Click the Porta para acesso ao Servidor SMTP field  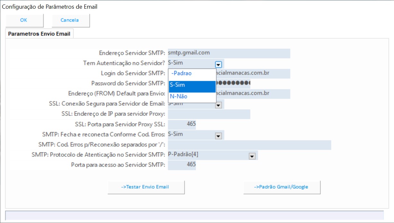182,165
